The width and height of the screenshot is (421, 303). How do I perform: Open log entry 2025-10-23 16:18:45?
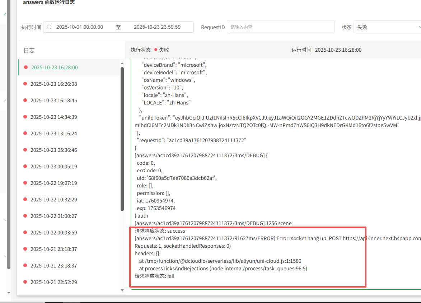[x=53, y=101]
